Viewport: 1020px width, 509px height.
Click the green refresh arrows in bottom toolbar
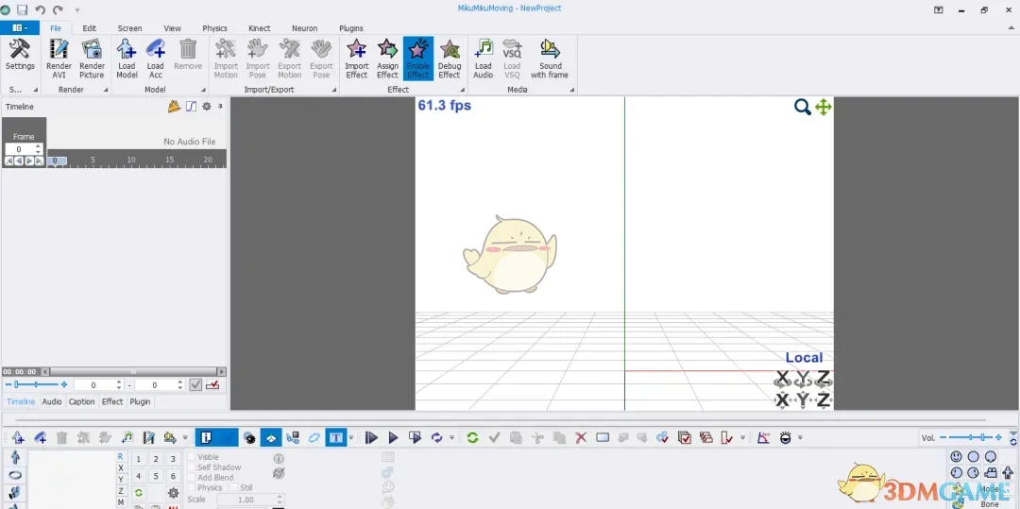[472, 437]
